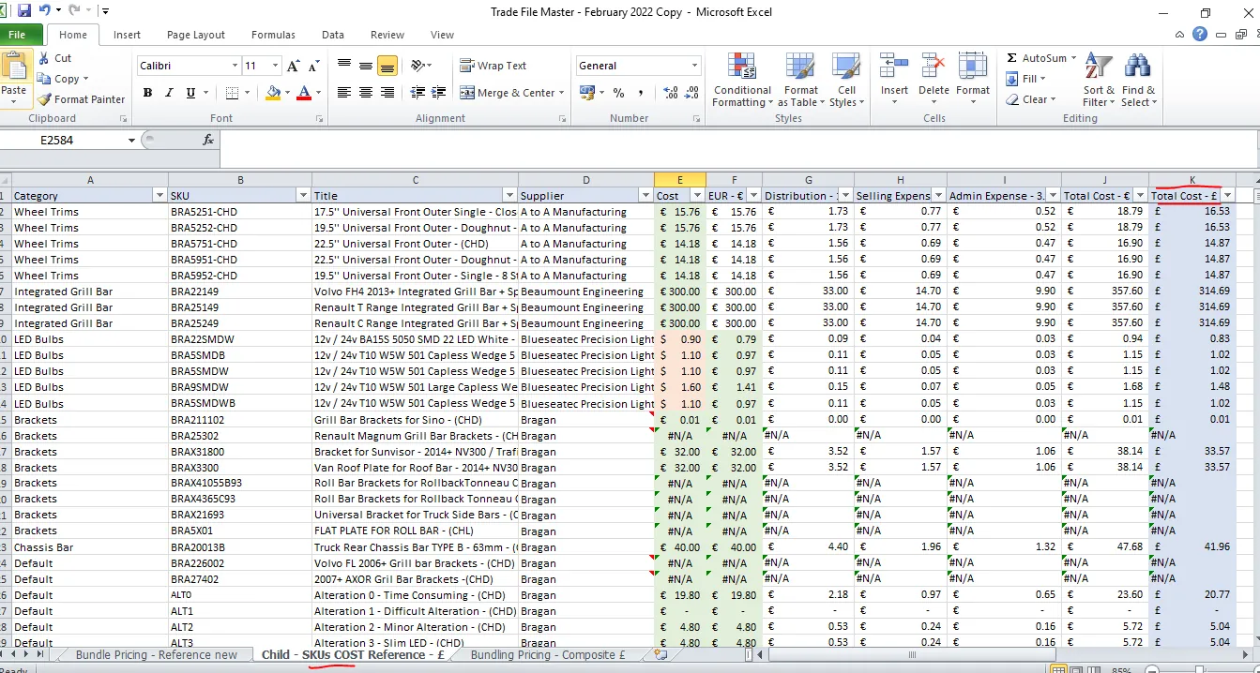Click AutoSum
The width and height of the screenshot is (1260, 673).
pos(1036,58)
